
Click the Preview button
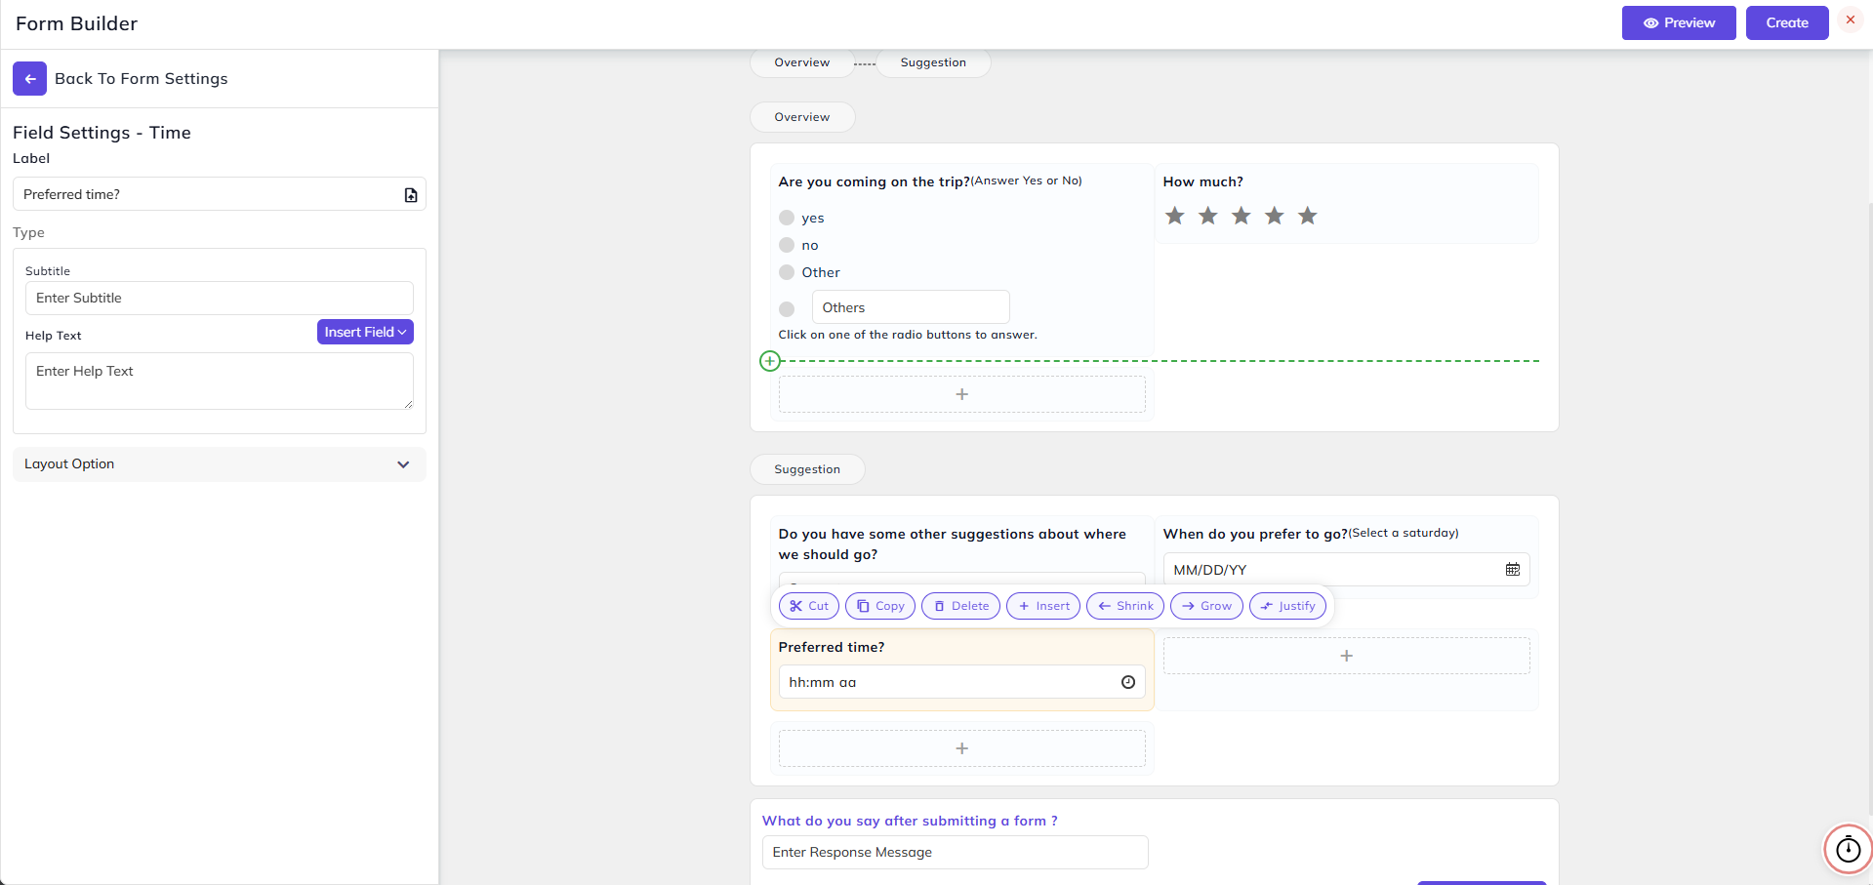tap(1679, 22)
